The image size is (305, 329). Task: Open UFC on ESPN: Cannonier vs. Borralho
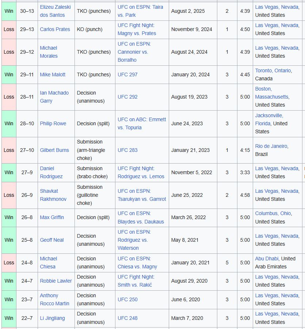[x=134, y=52]
